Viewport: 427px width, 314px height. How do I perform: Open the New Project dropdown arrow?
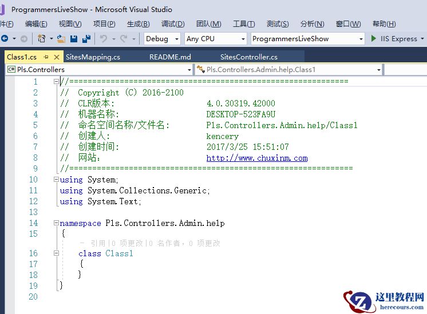coord(51,39)
